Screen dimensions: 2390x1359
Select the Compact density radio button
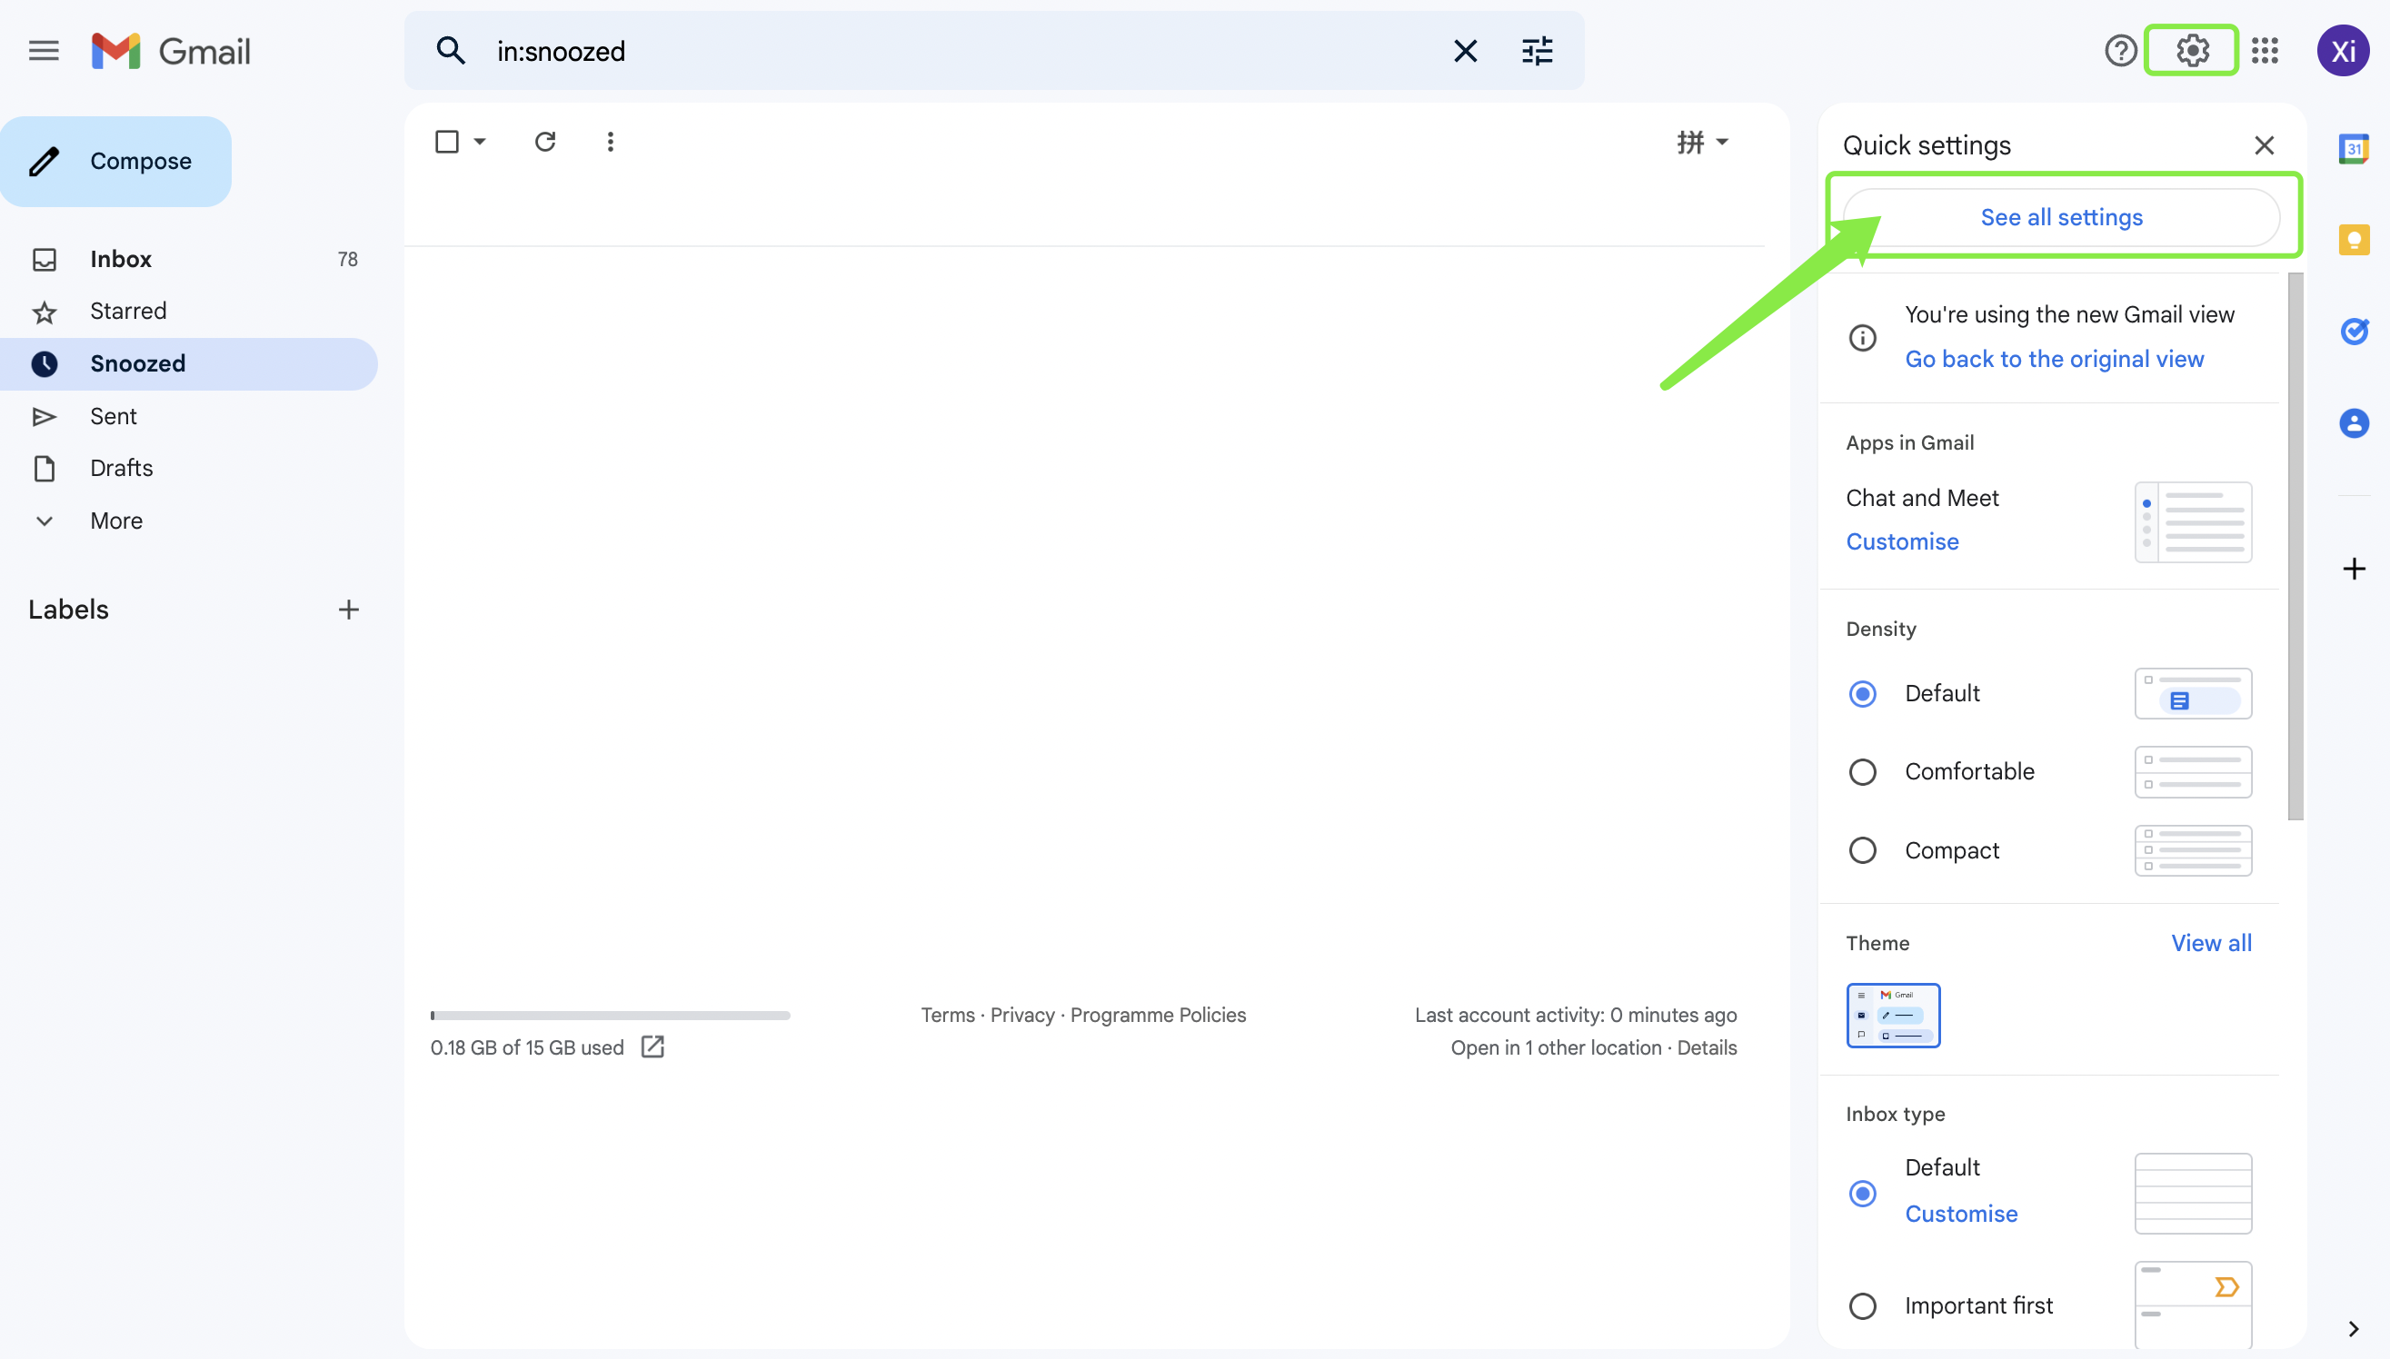1863,850
